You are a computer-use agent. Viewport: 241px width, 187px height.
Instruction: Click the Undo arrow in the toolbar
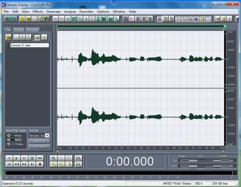point(55,19)
